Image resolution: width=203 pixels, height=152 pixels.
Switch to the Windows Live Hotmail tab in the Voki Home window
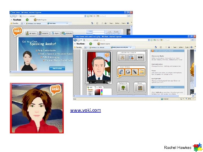[36, 23]
